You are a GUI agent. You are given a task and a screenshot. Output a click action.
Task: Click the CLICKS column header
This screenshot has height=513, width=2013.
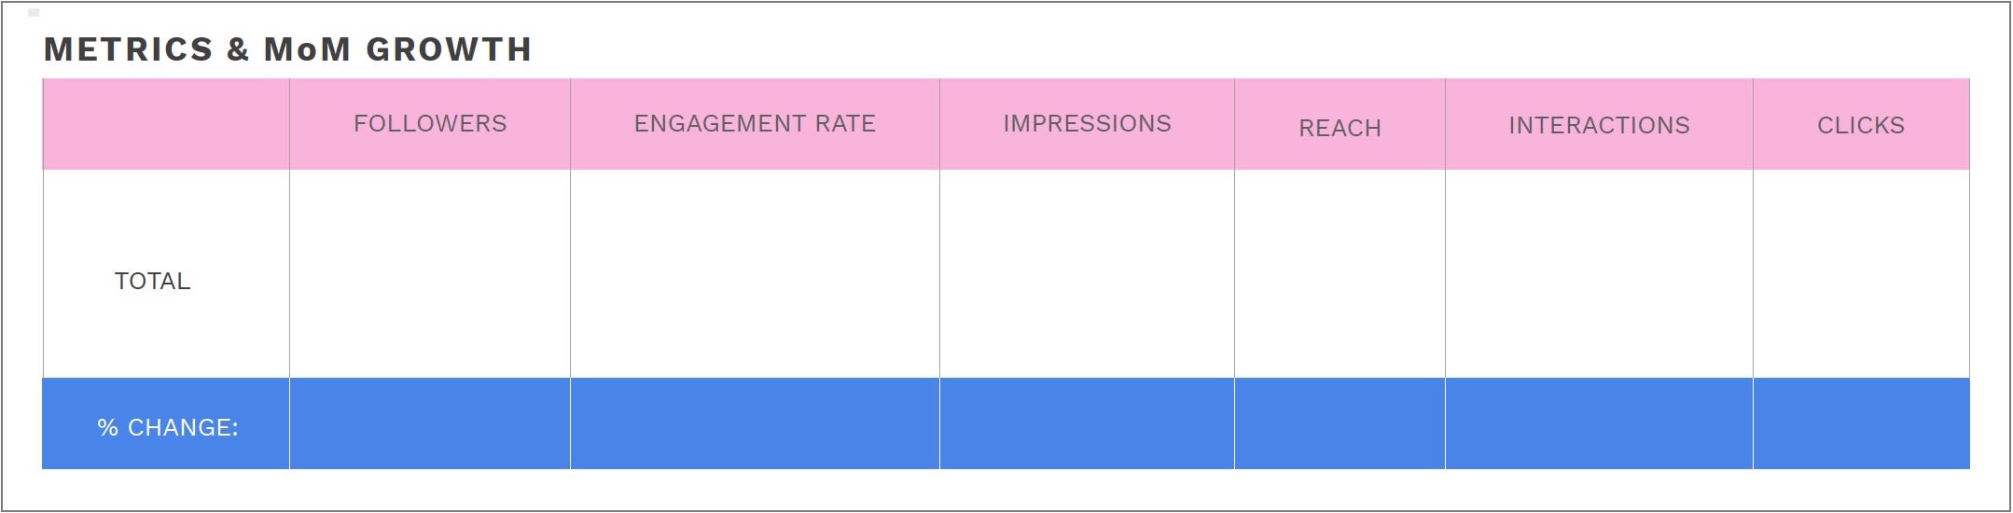[1861, 124]
